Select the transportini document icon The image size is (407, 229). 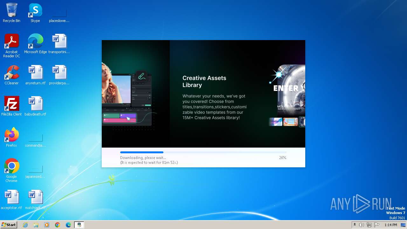point(59,44)
